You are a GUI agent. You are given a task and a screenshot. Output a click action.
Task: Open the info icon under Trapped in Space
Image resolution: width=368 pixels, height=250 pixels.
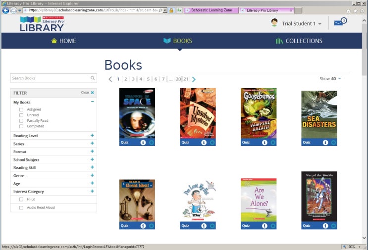pos(143,143)
